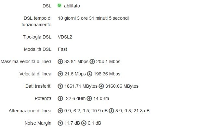Click download arrow icon next to 6.1 dB

tap(84, 123)
